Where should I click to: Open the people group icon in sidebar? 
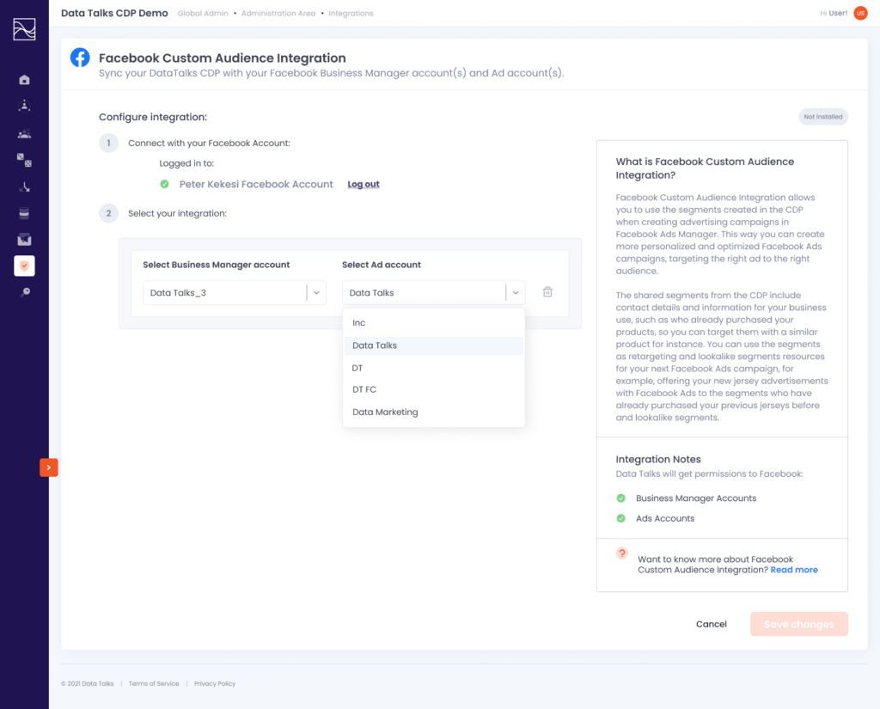click(24, 133)
